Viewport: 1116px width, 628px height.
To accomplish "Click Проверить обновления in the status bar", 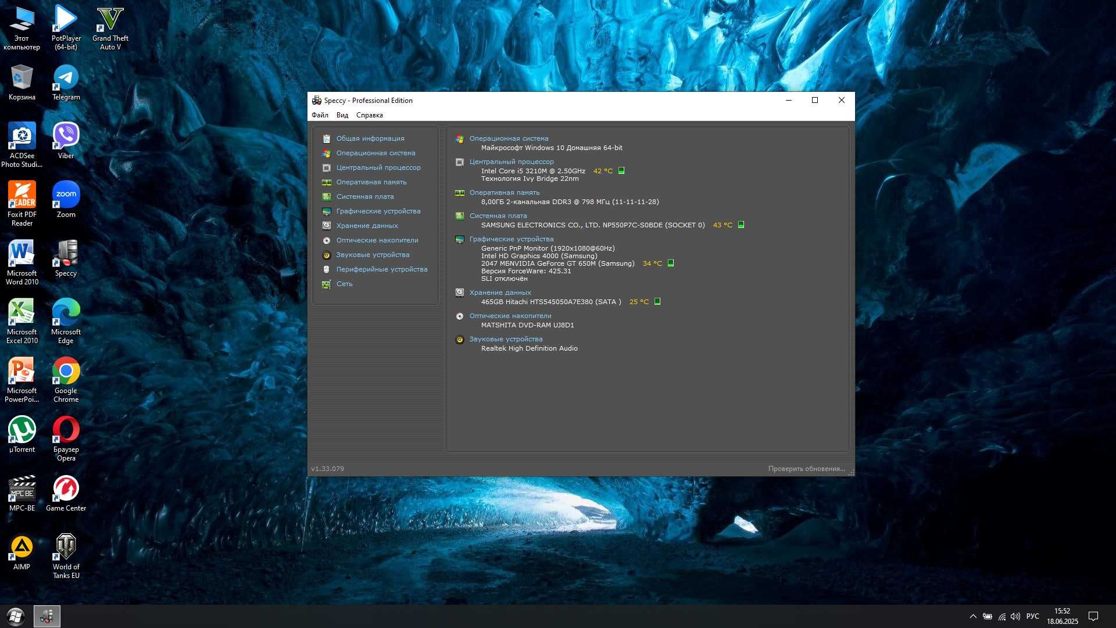I will [807, 469].
